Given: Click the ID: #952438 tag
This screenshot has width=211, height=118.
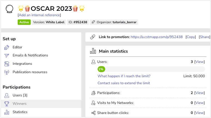Looking at the screenshot, I should 78,22.
